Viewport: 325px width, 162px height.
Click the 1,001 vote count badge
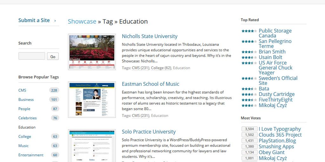pos(249,158)
